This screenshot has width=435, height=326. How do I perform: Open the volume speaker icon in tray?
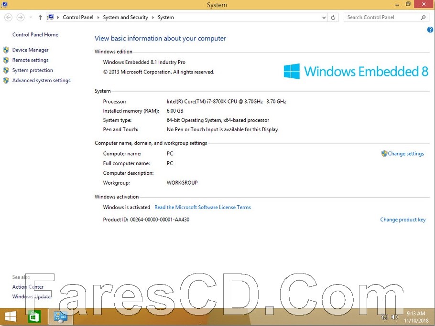coord(394,317)
